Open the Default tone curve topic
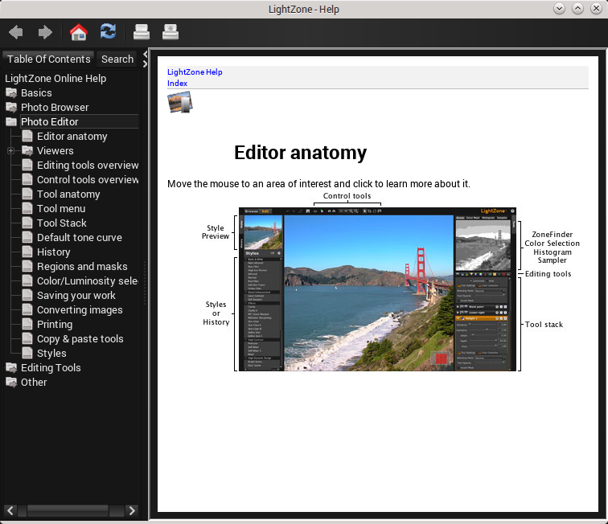The image size is (608, 524). [80, 238]
